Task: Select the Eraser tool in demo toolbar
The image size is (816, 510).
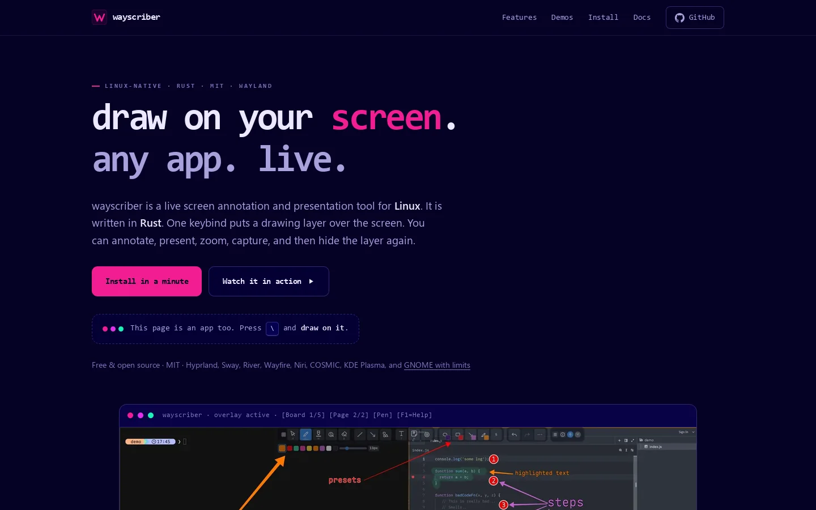Action: [344, 434]
